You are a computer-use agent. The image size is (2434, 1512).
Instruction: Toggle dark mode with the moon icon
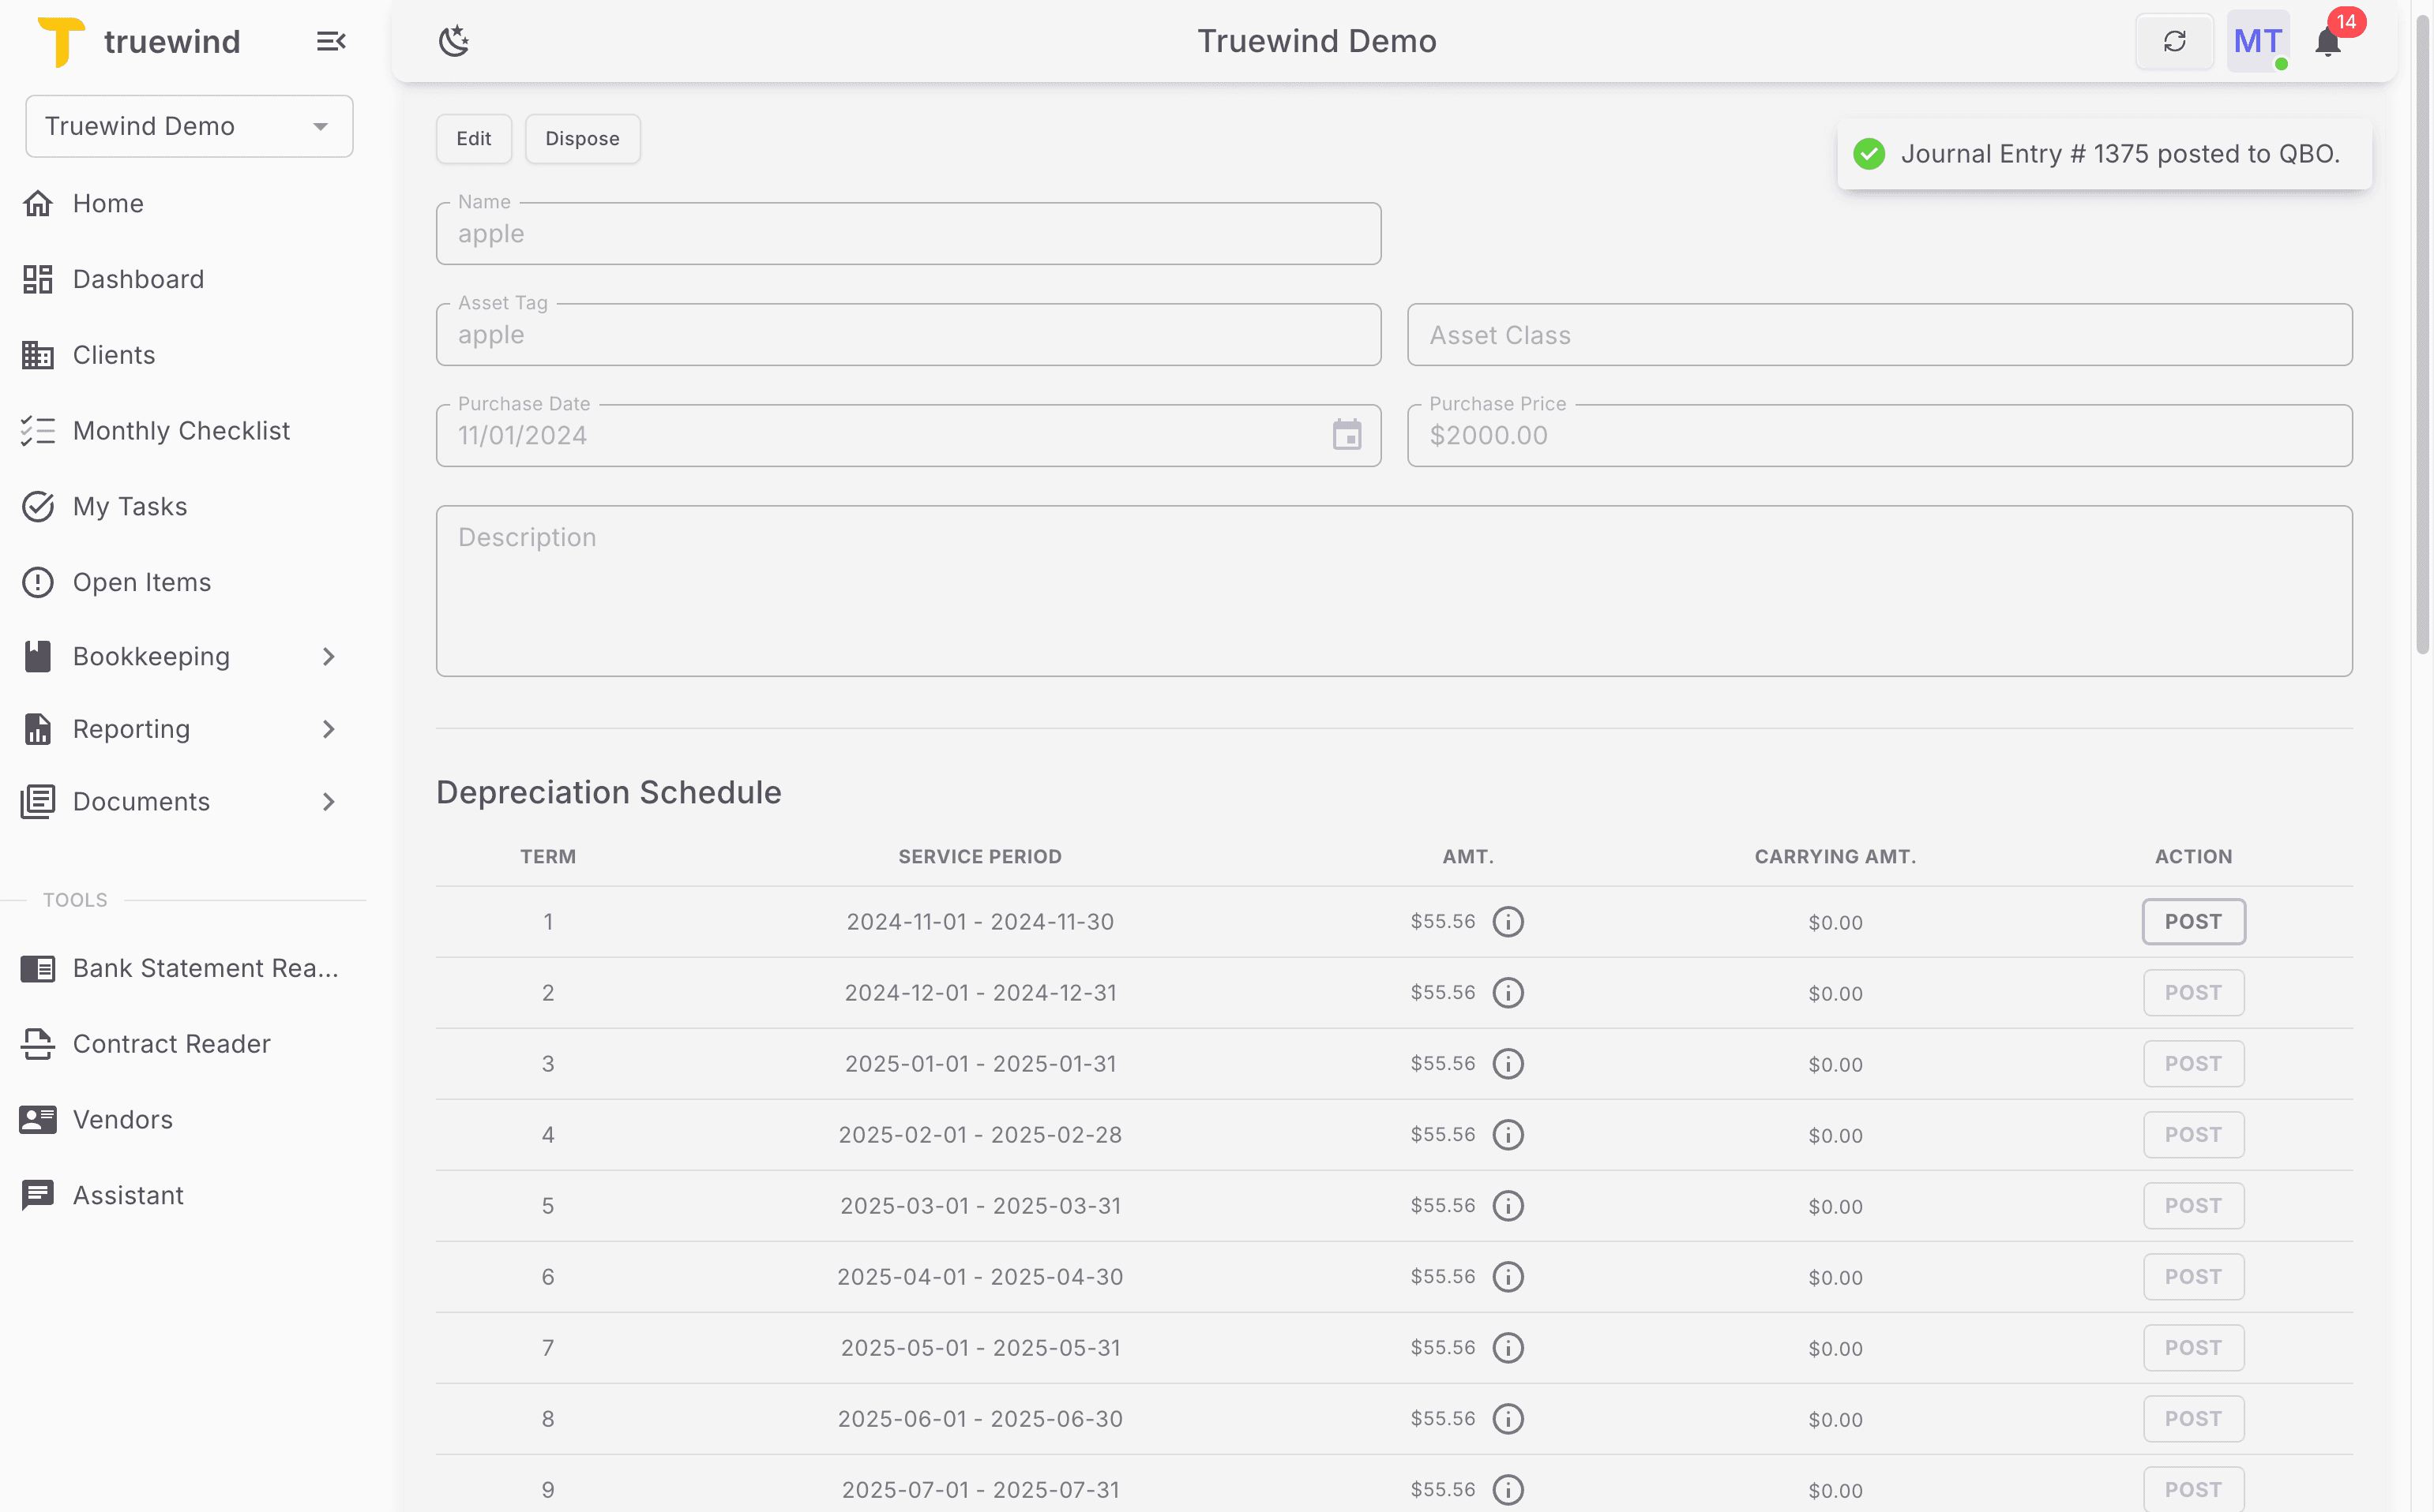pos(454,41)
